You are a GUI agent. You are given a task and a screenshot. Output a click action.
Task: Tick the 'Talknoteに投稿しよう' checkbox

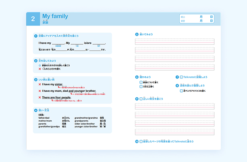[x=181, y=77]
